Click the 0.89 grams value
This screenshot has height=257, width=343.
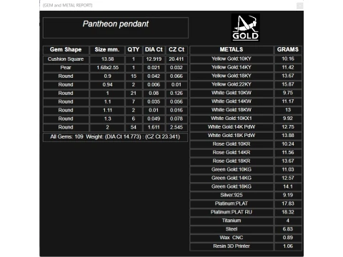click(288, 238)
